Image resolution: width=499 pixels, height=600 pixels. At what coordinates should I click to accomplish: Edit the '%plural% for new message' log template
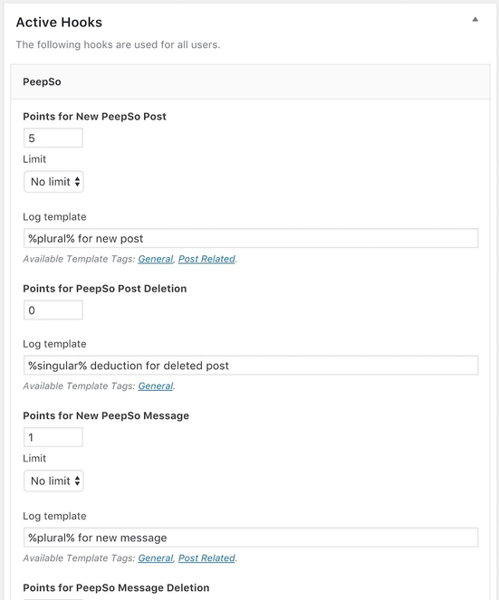click(x=251, y=538)
